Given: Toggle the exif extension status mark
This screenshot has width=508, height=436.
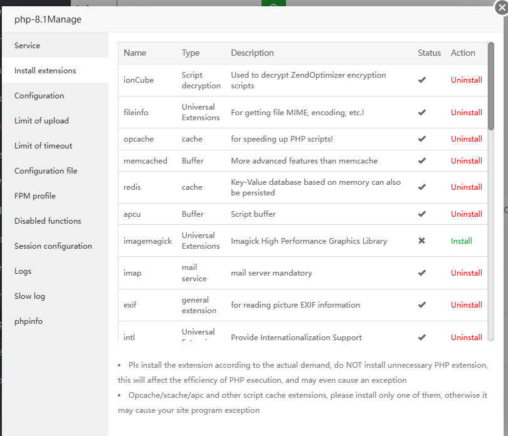Looking at the screenshot, I should pyautogui.click(x=421, y=304).
